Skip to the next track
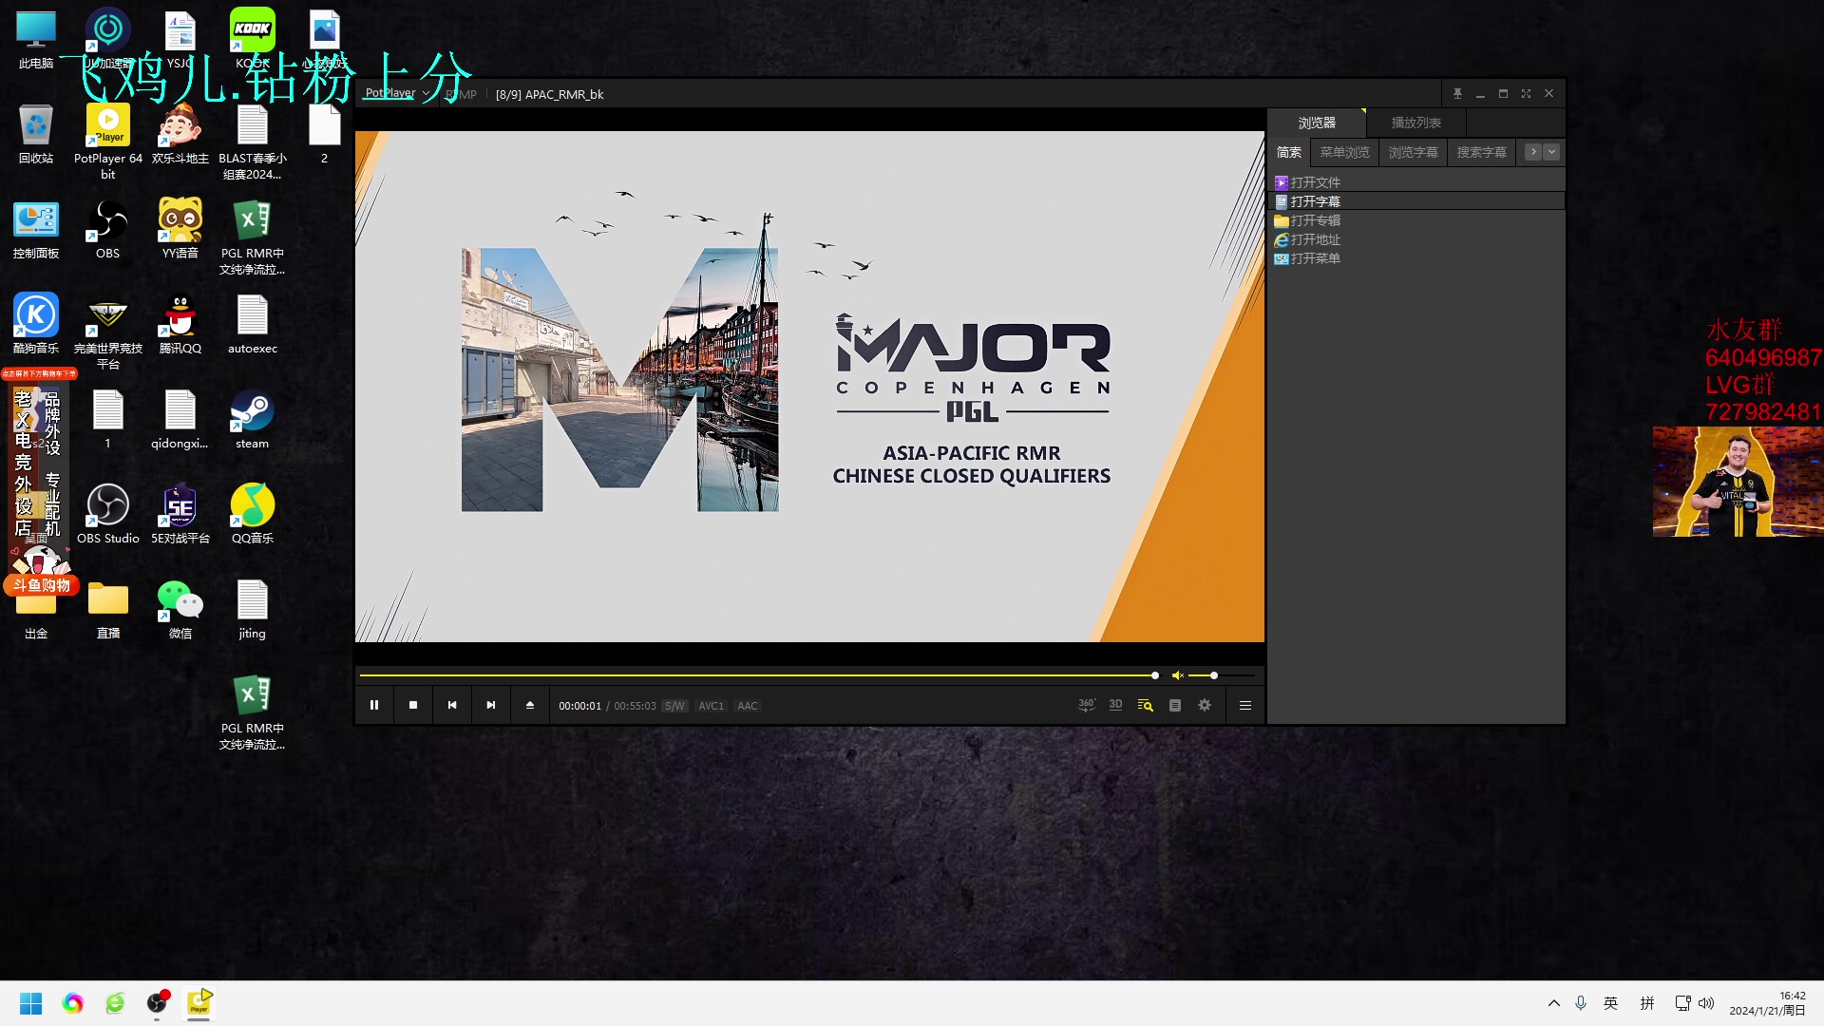This screenshot has width=1824, height=1026. point(491,705)
